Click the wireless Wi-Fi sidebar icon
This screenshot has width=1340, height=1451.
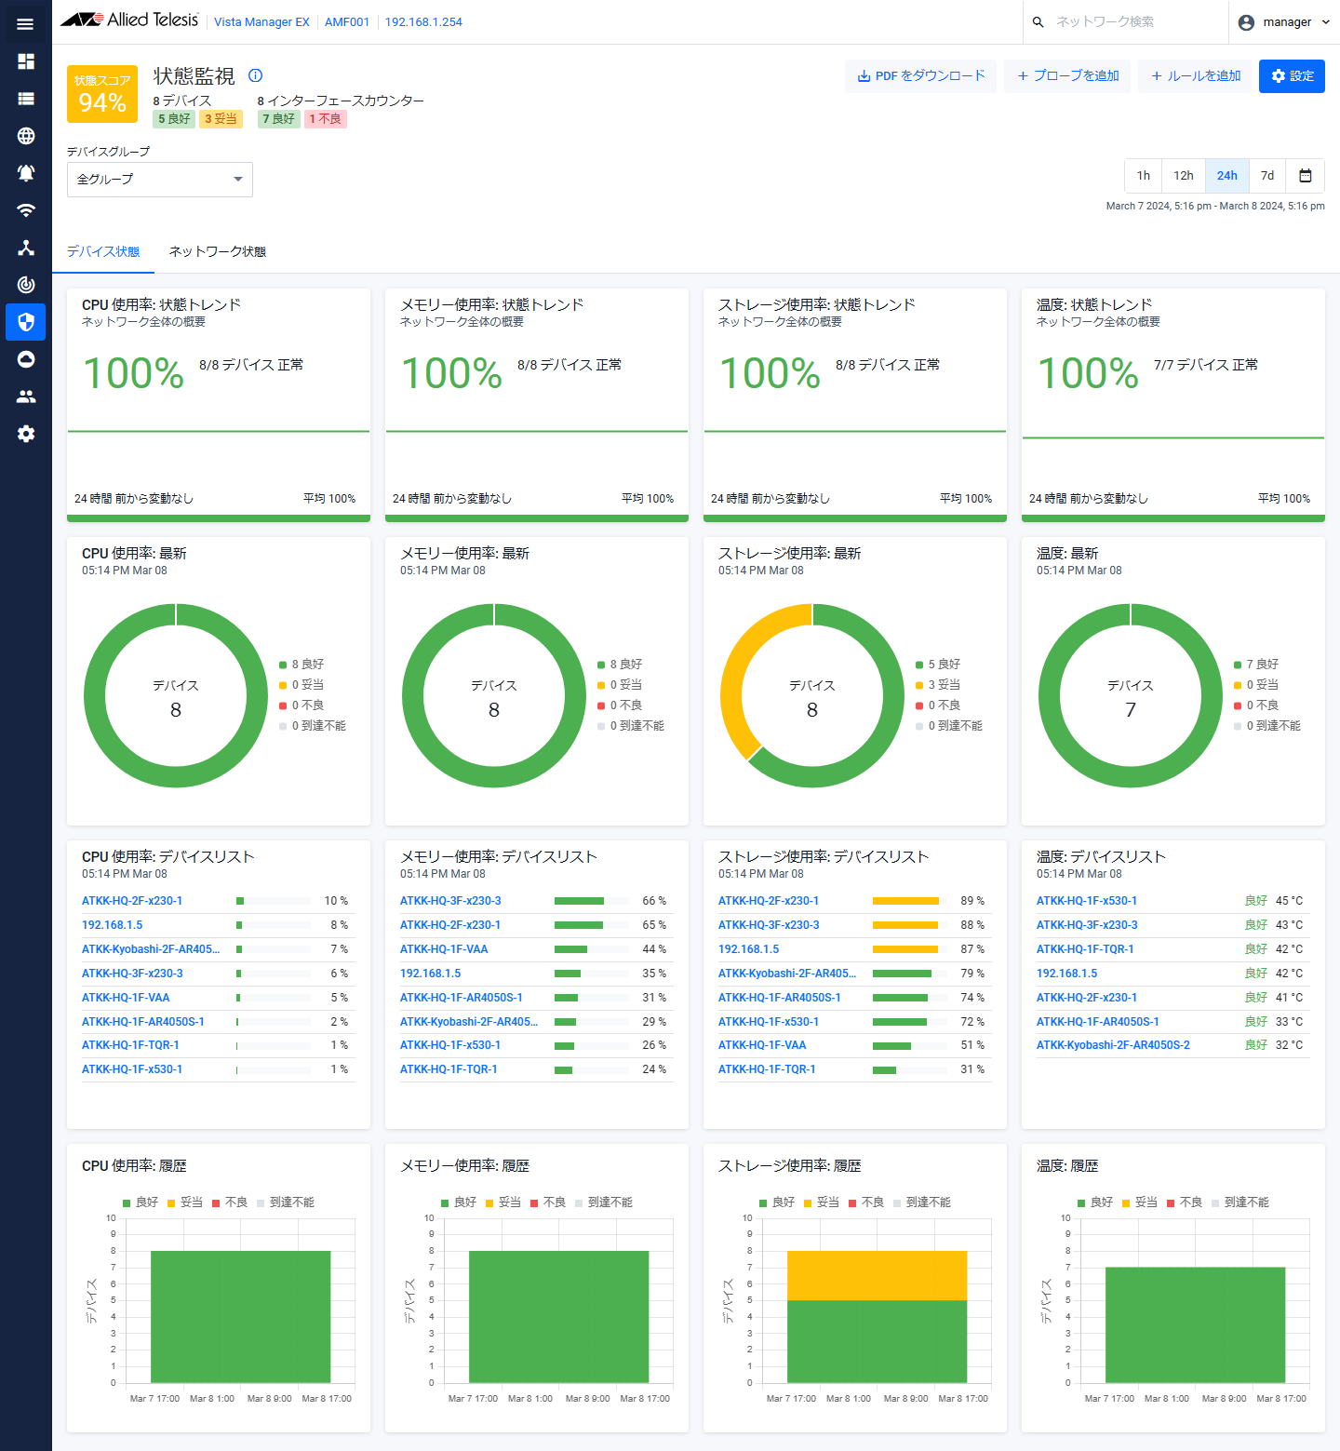click(x=26, y=210)
